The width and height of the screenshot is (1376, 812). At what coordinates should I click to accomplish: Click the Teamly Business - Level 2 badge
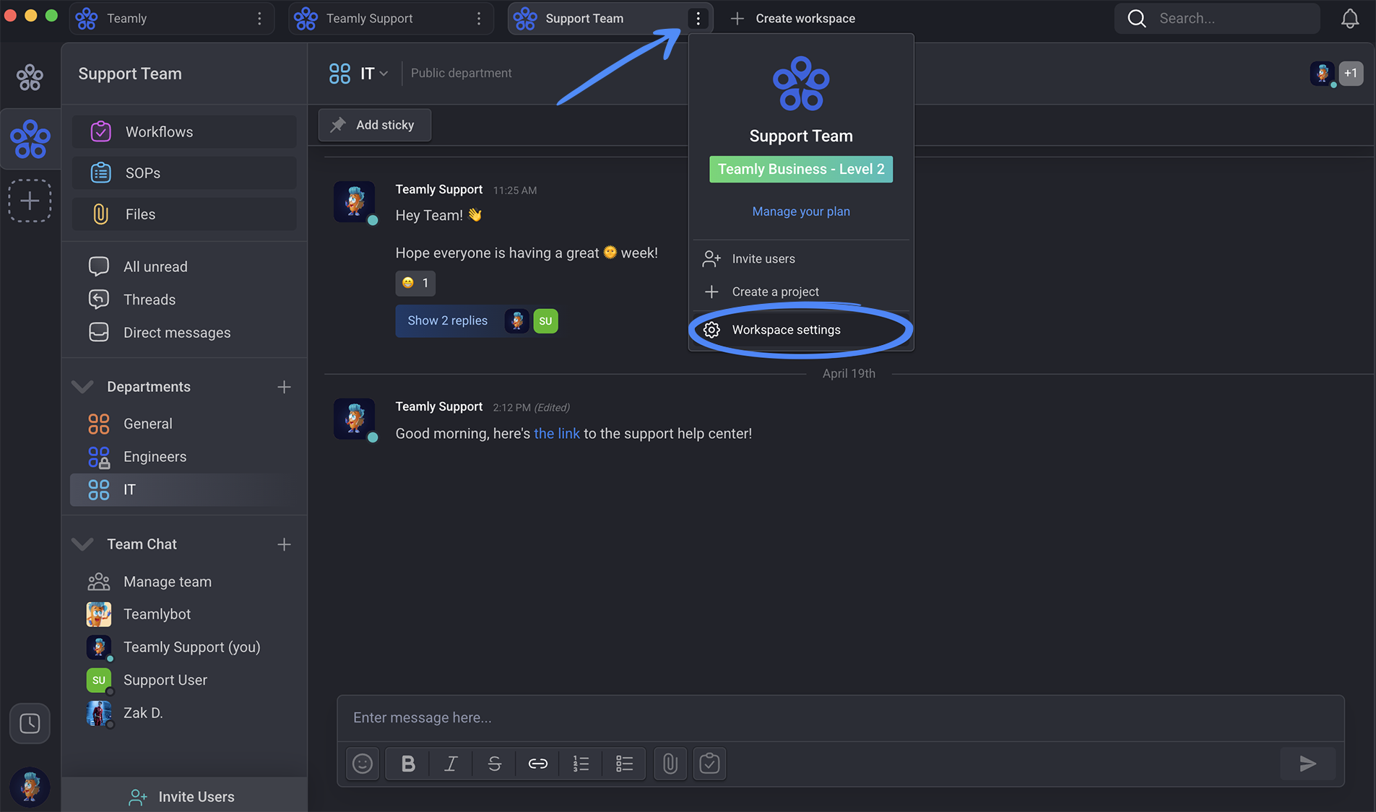click(801, 170)
